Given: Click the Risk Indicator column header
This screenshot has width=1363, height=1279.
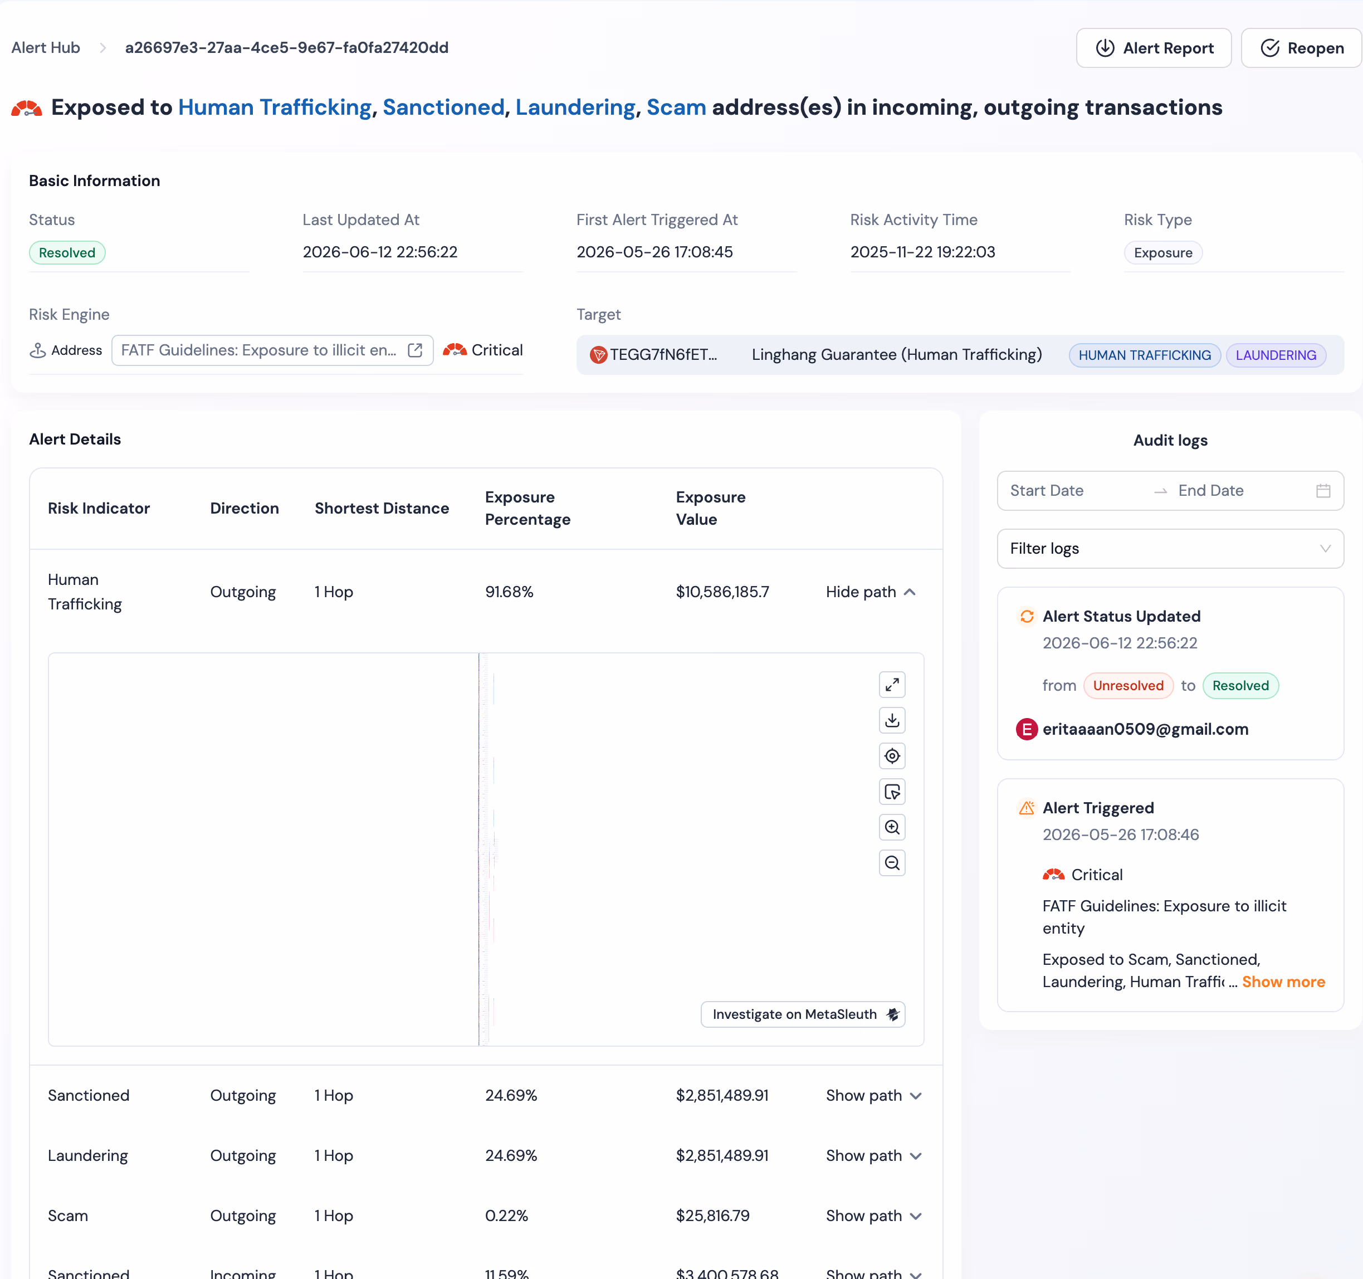Looking at the screenshot, I should (99, 508).
